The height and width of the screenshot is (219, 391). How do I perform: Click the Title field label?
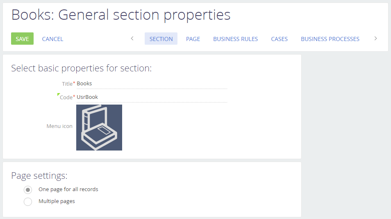coord(67,84)
